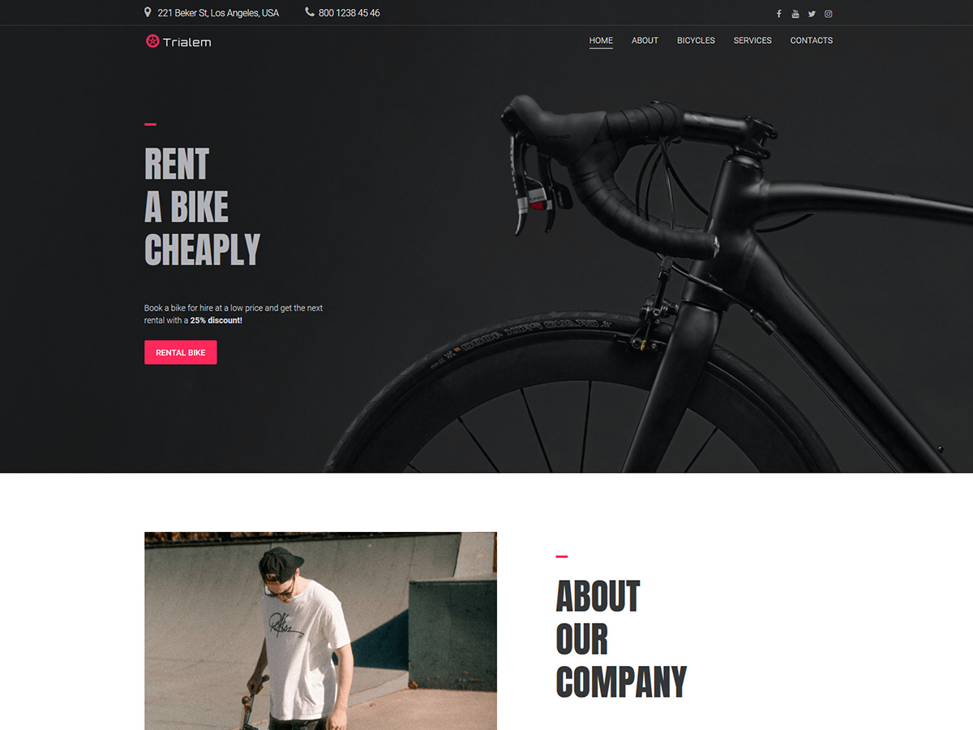Viewport: 973px width, 730px height.
Task: Go to the Home menu item
Action: coord(601,41)
